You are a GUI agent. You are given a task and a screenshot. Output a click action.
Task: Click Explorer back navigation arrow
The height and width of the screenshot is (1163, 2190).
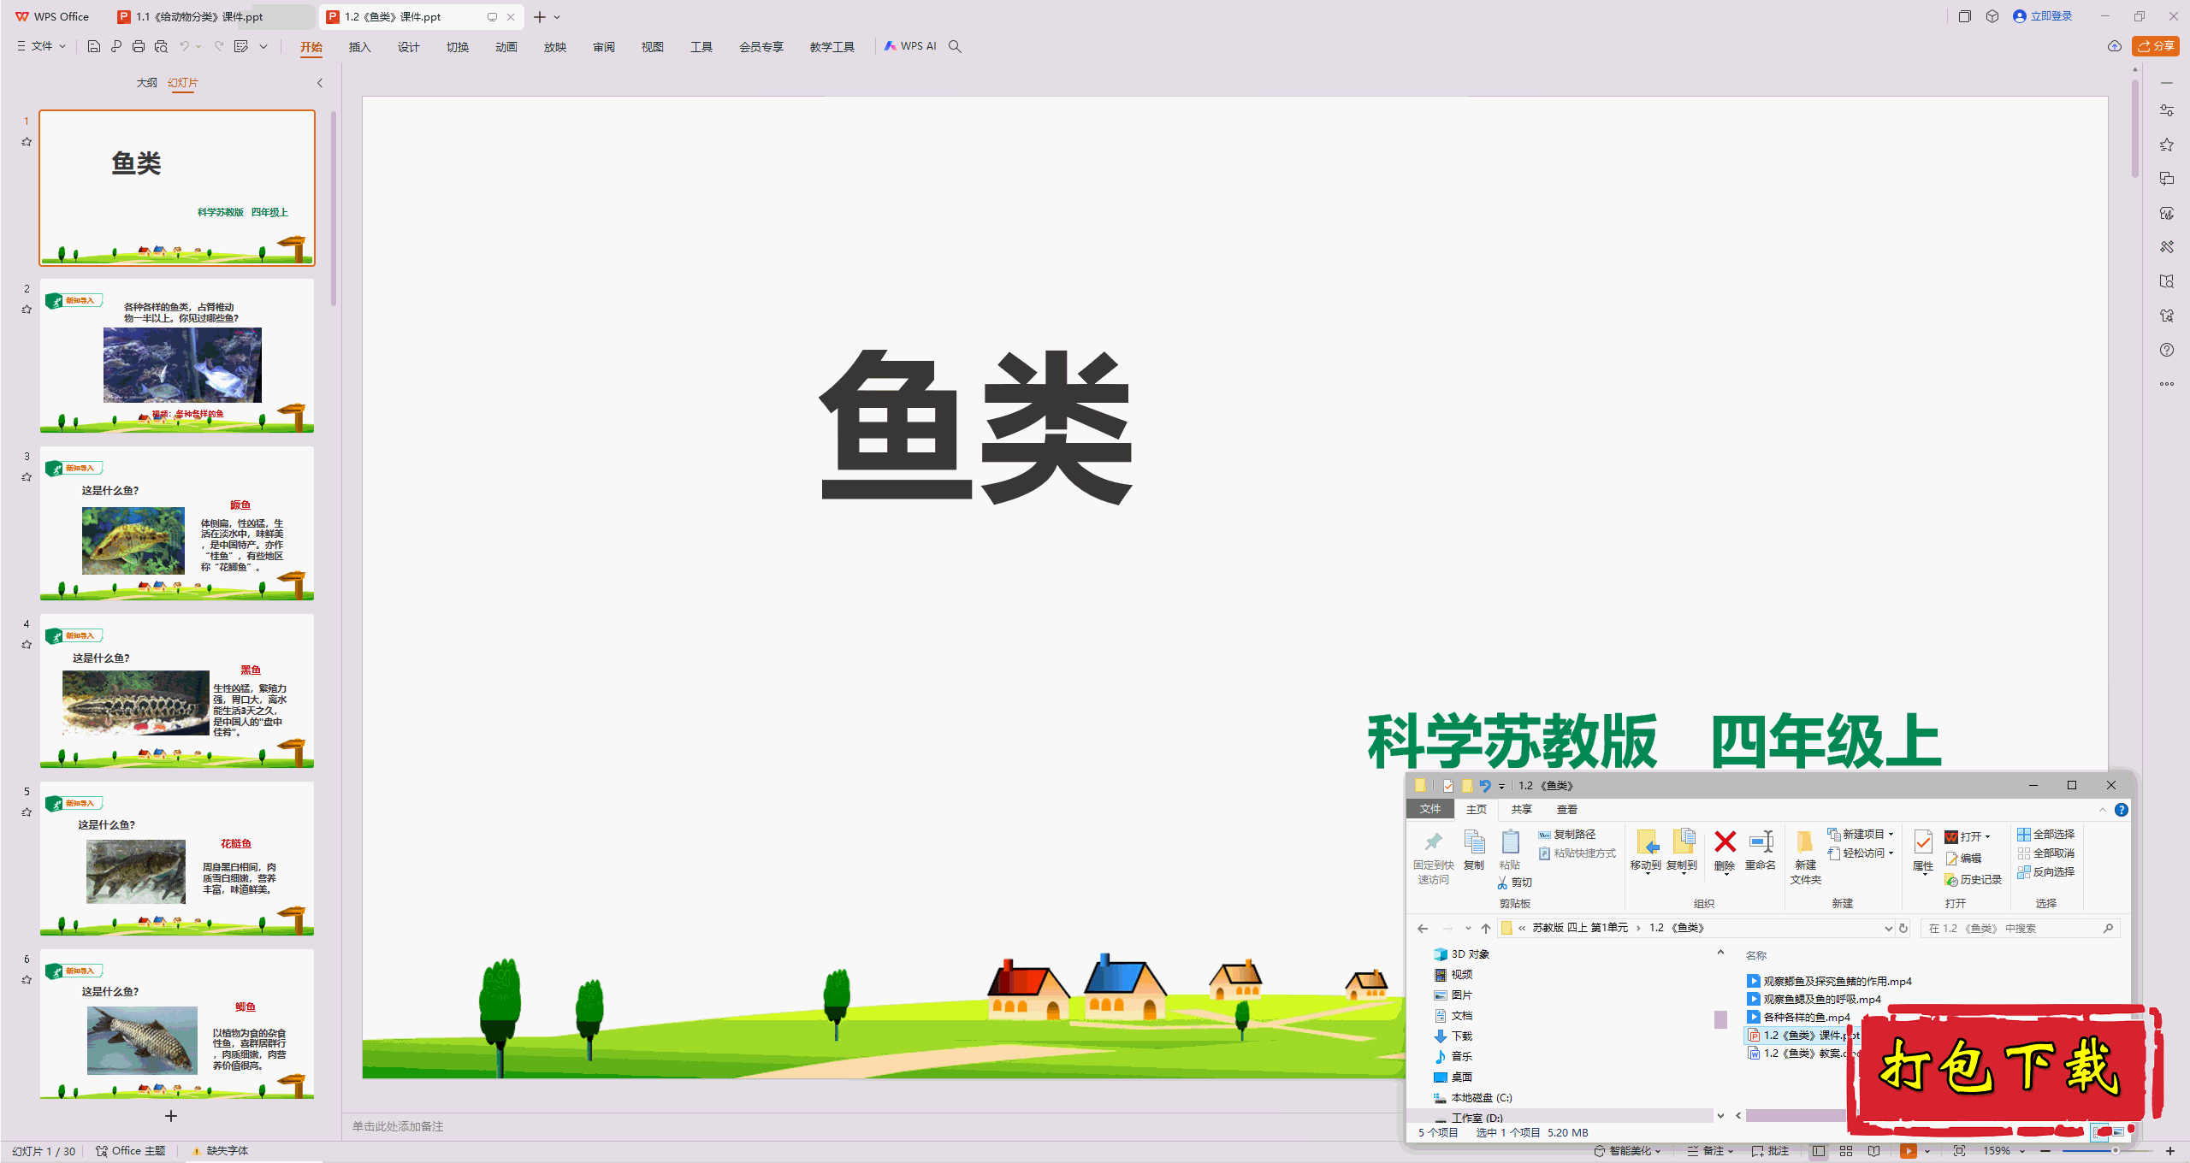tap(1423, 928)
